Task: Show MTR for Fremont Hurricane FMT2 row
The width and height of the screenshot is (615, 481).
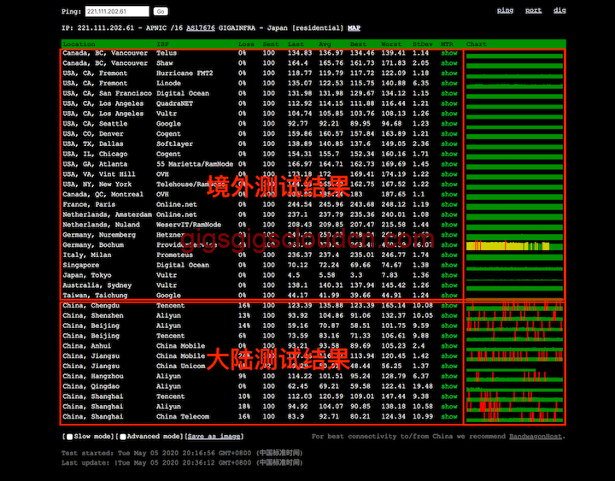Action: click(x=448, y=73)
